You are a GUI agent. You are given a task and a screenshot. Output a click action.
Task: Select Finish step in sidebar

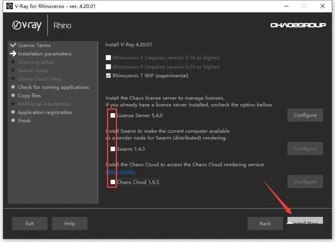[24, 120]
